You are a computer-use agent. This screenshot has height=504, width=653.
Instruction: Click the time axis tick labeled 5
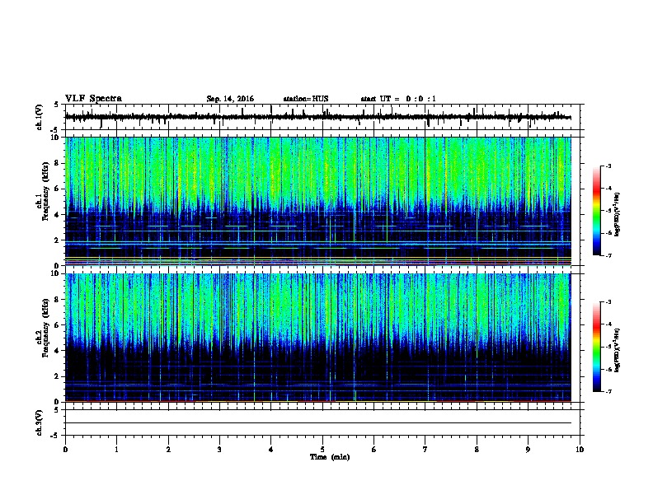click(x=322, y=450)
